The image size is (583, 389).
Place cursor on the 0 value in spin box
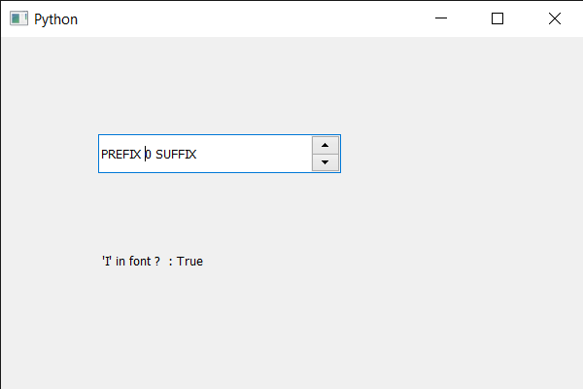tap(149, 154)
